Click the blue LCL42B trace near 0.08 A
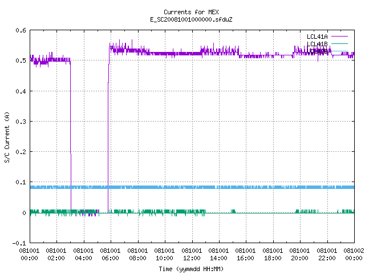 [192, 187]
